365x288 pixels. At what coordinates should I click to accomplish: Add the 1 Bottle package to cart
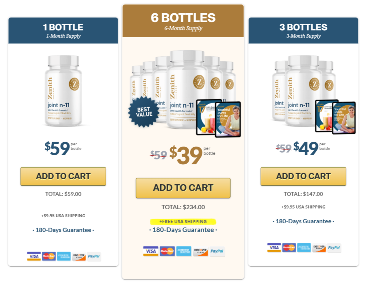click(x=63, y=176)
